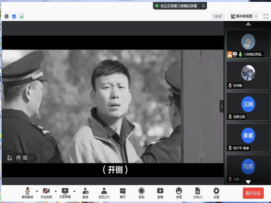Click the 13:57 meeting timer

coord(218,16)
